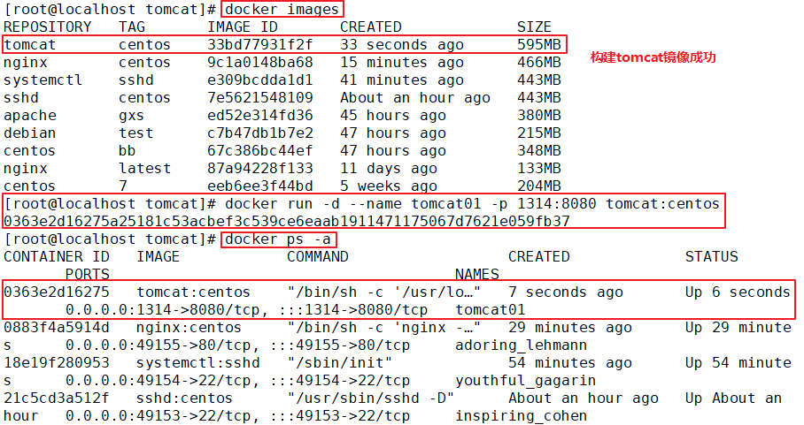Screen dimensions: 804x425
Task: Click the 204MB size value
Action: click(539, 186)
